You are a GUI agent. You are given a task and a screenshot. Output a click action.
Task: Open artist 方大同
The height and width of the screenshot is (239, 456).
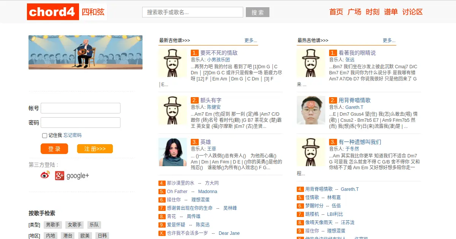pos(212,183)
